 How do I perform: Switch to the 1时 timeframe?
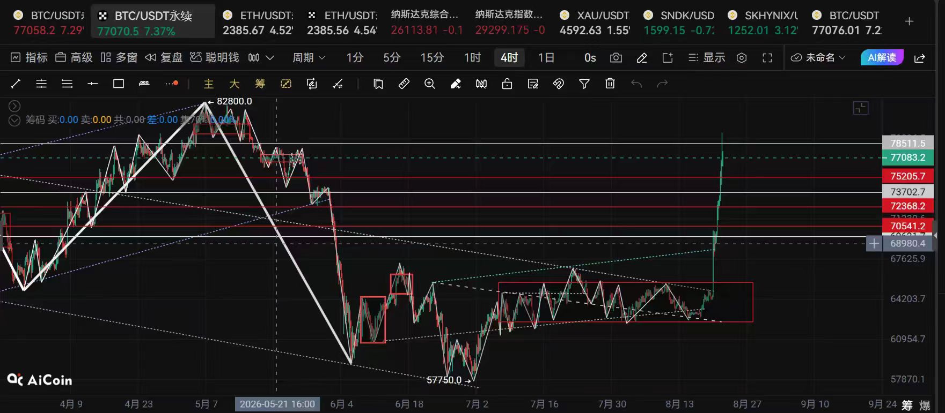tap(472, 57)
